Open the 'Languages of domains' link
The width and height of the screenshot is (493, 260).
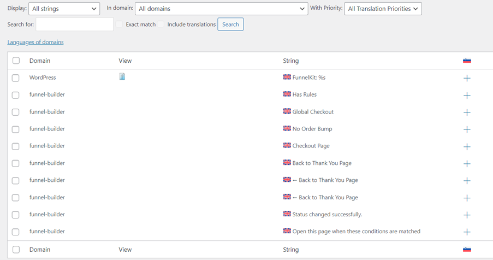click(x=35, y=42)
